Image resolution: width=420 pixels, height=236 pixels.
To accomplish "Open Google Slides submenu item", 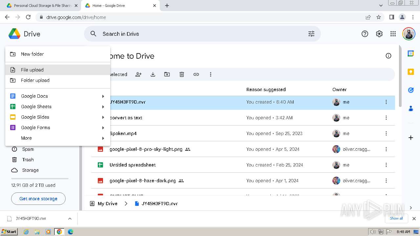I will (58, 117).
